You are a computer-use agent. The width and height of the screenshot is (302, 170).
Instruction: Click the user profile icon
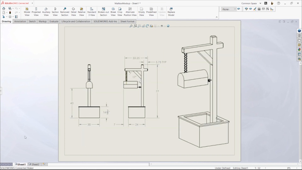(x=272, y=3)
